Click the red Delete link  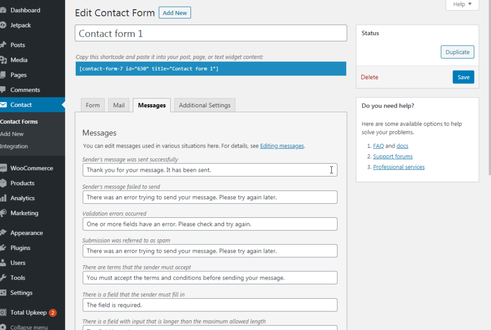pos(370,77)
